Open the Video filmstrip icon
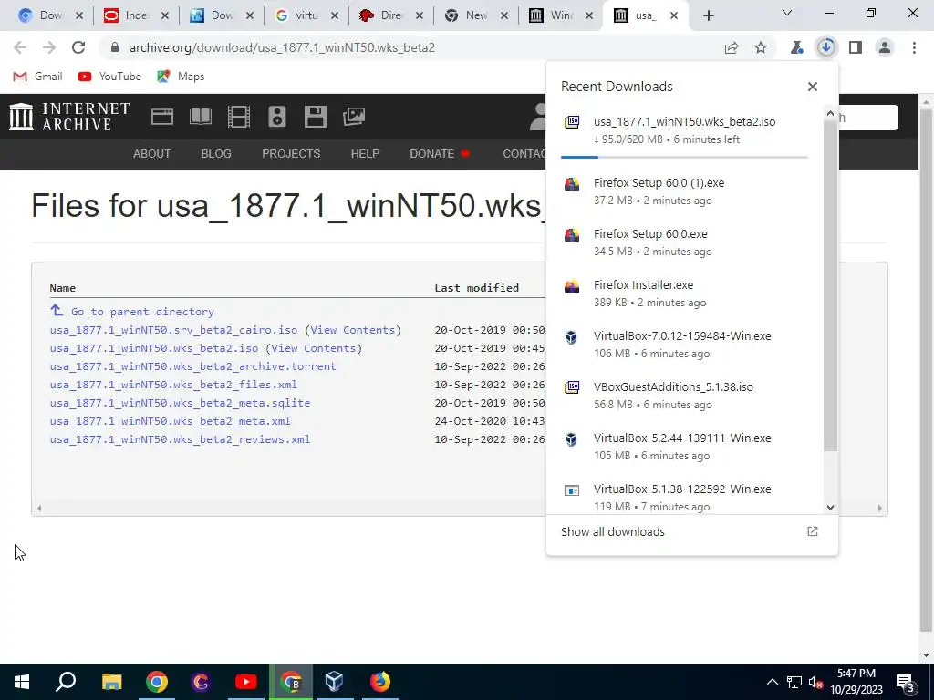The height and width of the screenshot is (700, 934). (x=238, y=116)
